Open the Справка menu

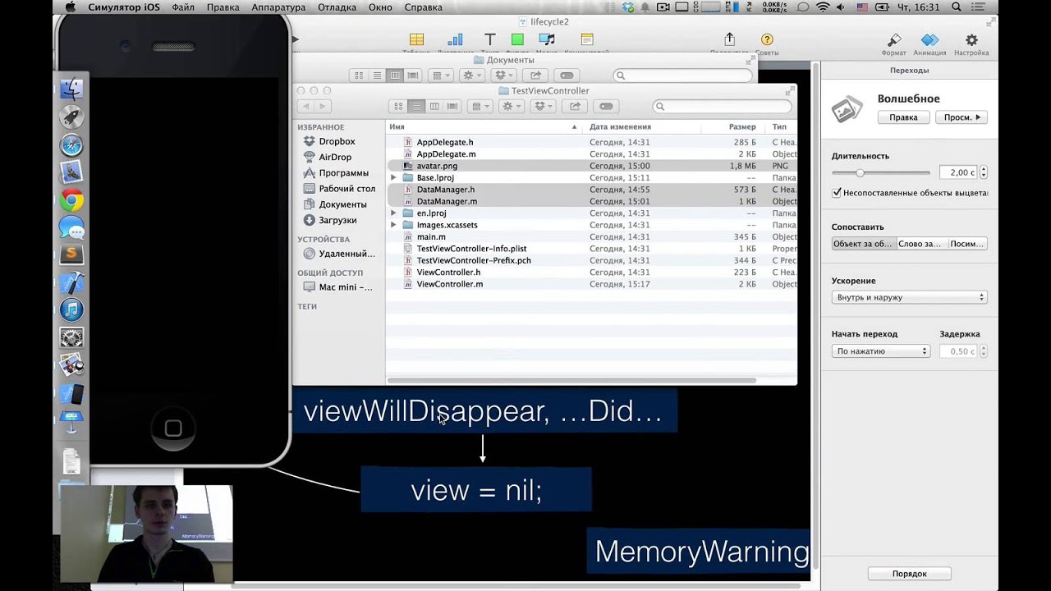click(423, 7)
